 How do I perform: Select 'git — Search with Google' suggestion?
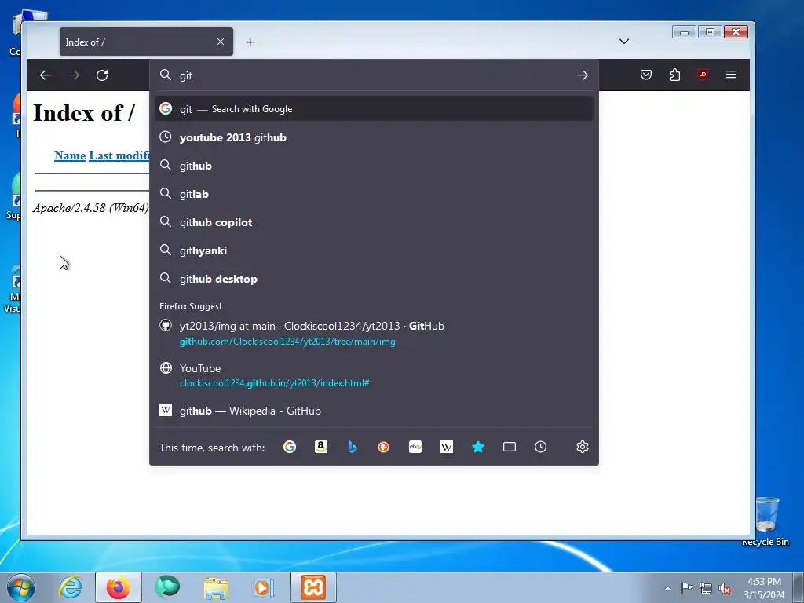(374, 108)
